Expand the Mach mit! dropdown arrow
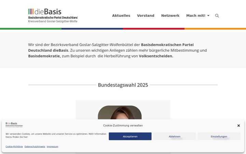The width and height of the screenshot is (246, 154). [x=208, y=15]
